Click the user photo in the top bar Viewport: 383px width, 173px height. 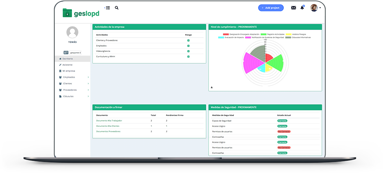314,8
